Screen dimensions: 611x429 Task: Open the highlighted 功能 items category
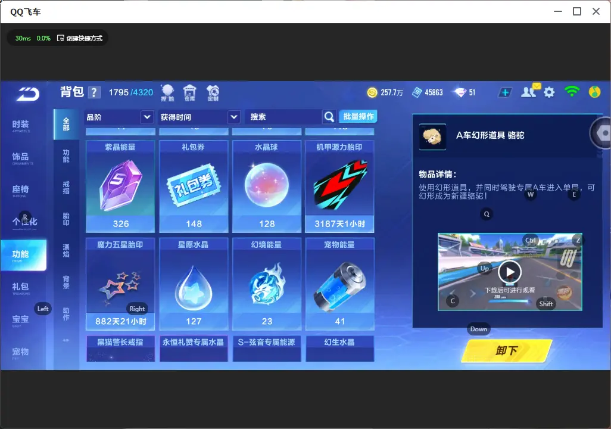point(23,255)
